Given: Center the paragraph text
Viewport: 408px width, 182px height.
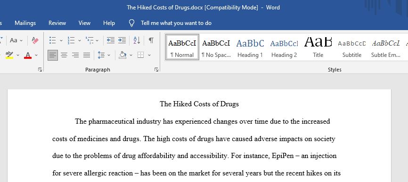Looking at the screenshot, I should 64,55.
